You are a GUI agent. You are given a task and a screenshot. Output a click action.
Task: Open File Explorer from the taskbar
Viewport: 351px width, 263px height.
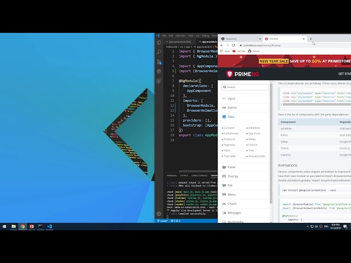click(x=14, y=226)
